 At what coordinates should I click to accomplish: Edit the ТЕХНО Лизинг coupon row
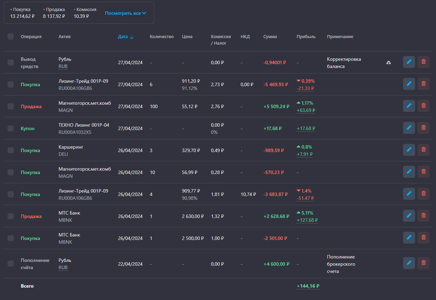click(409, 128)
